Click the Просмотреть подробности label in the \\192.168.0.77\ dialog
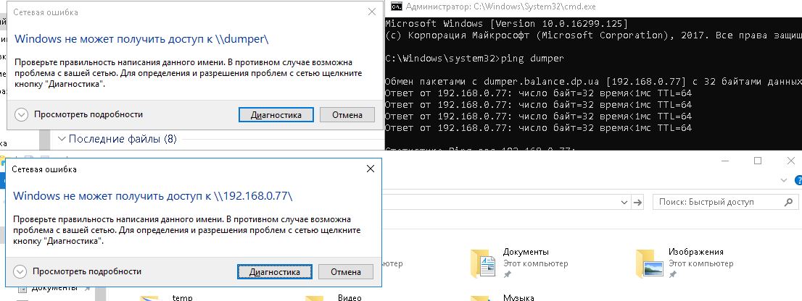Screen dimensions: 802x301 coord(87,272)
